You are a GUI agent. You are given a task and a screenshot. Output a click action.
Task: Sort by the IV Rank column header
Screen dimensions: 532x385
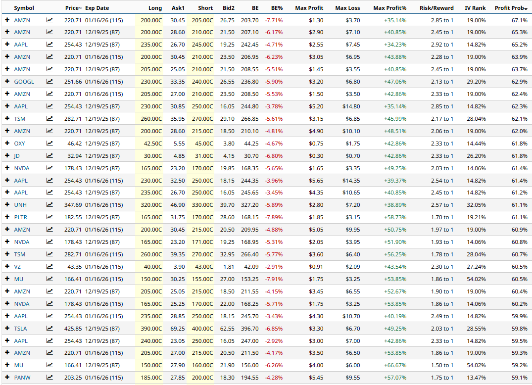pos(476,8)
